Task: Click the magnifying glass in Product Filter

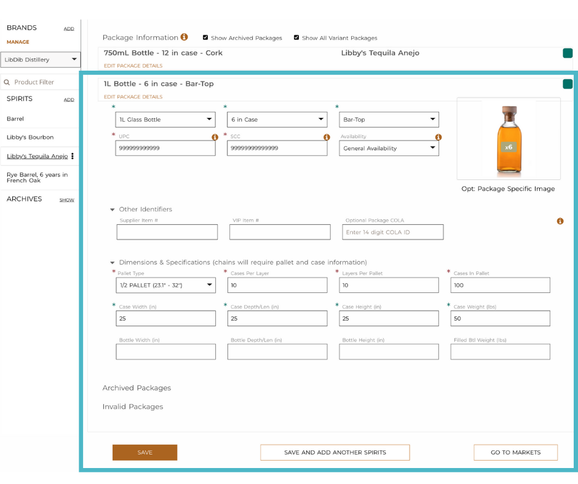Action: (x=6, y=82)
